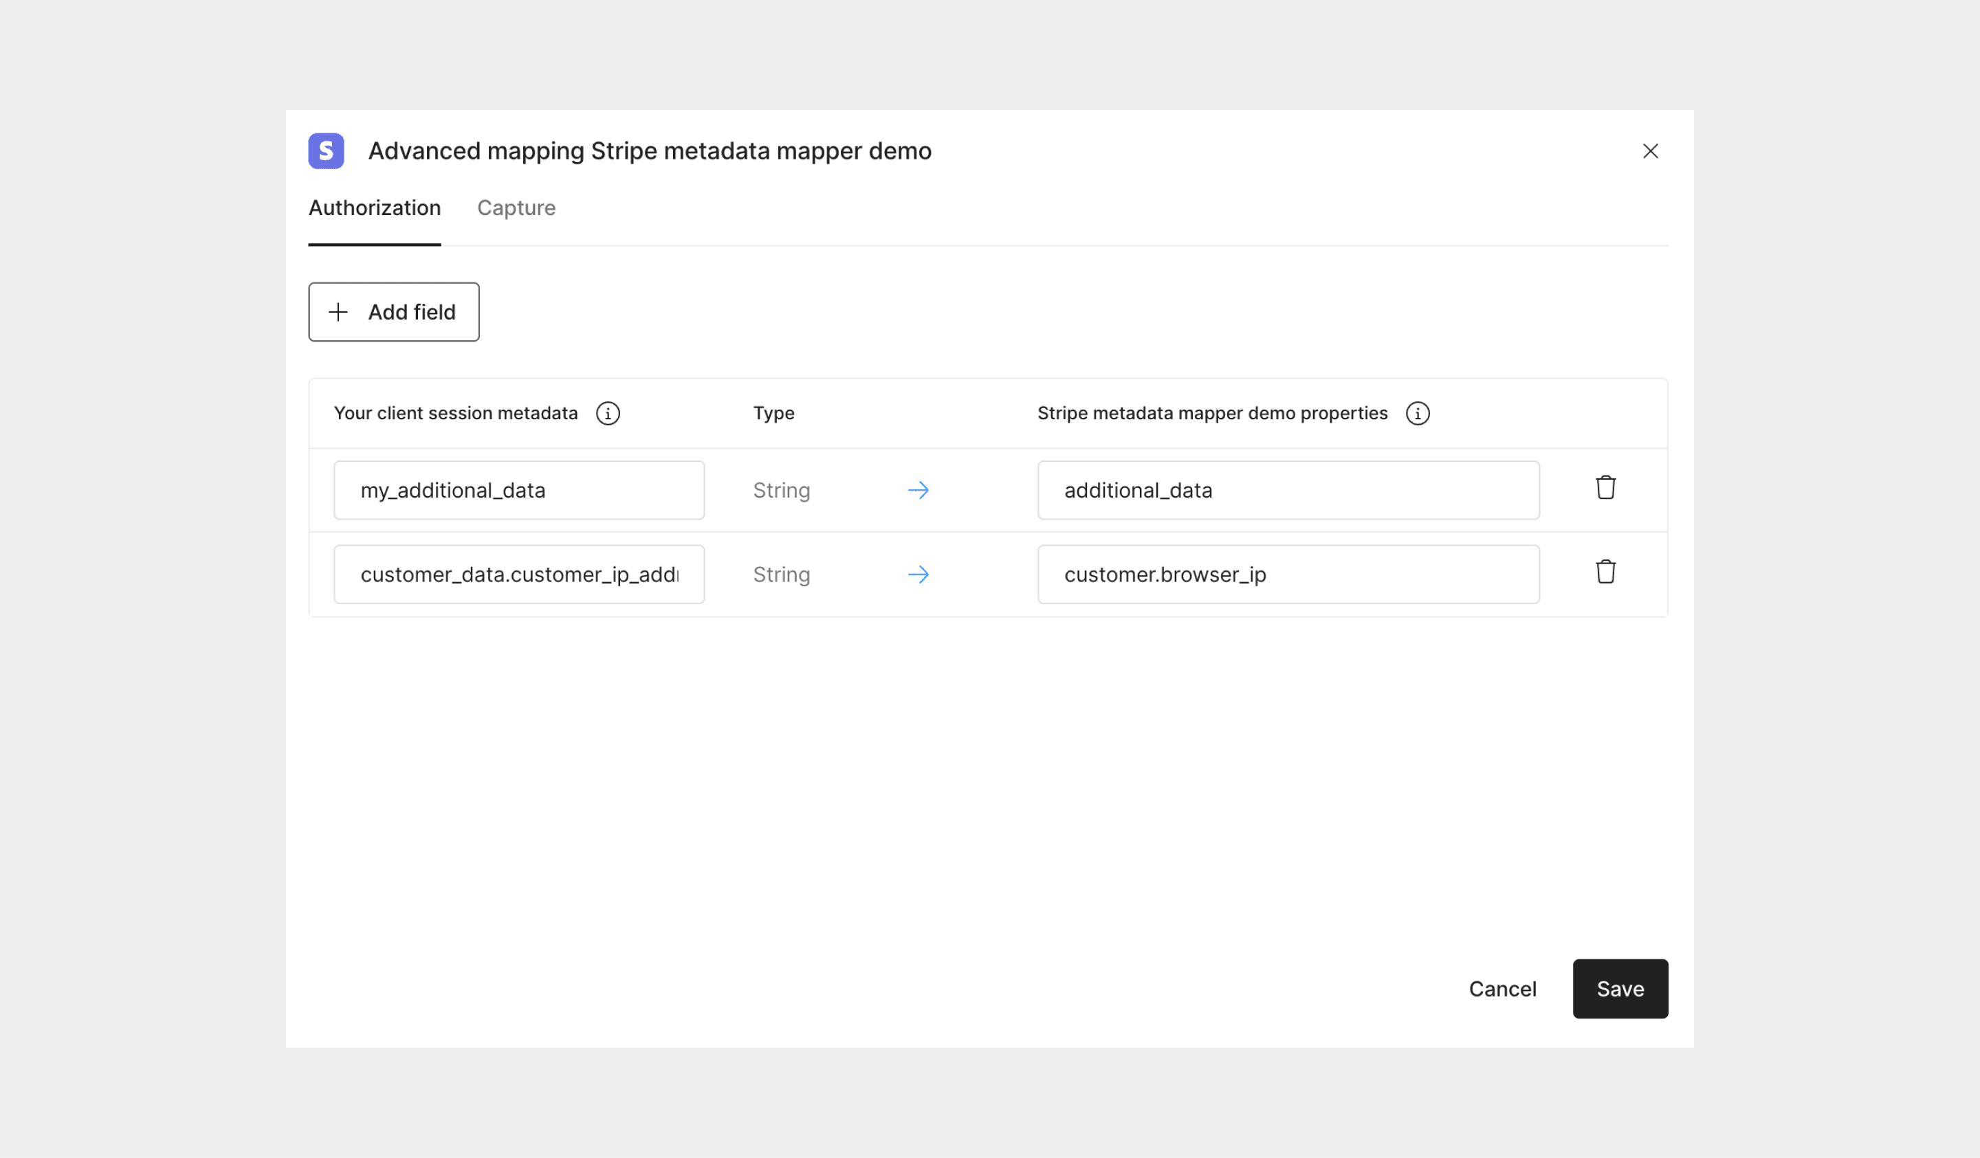Screen dimensions: 1980x1158
Task: Delete the my_additional_data mapping row
Action: pyautogui.click(x=1605, y=488)
